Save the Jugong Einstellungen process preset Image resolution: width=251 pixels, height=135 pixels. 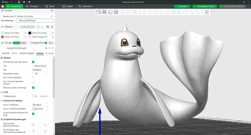coord(46,48)
